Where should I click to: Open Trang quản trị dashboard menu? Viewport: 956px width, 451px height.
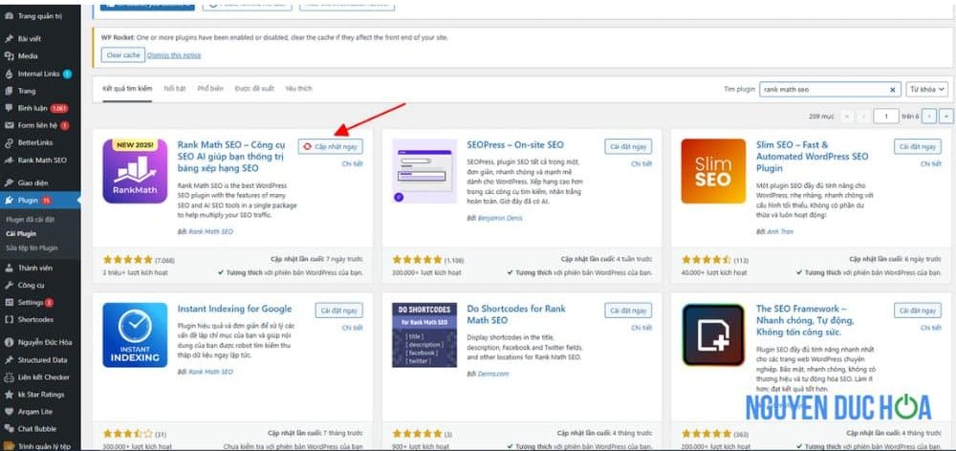click(40, 16)
